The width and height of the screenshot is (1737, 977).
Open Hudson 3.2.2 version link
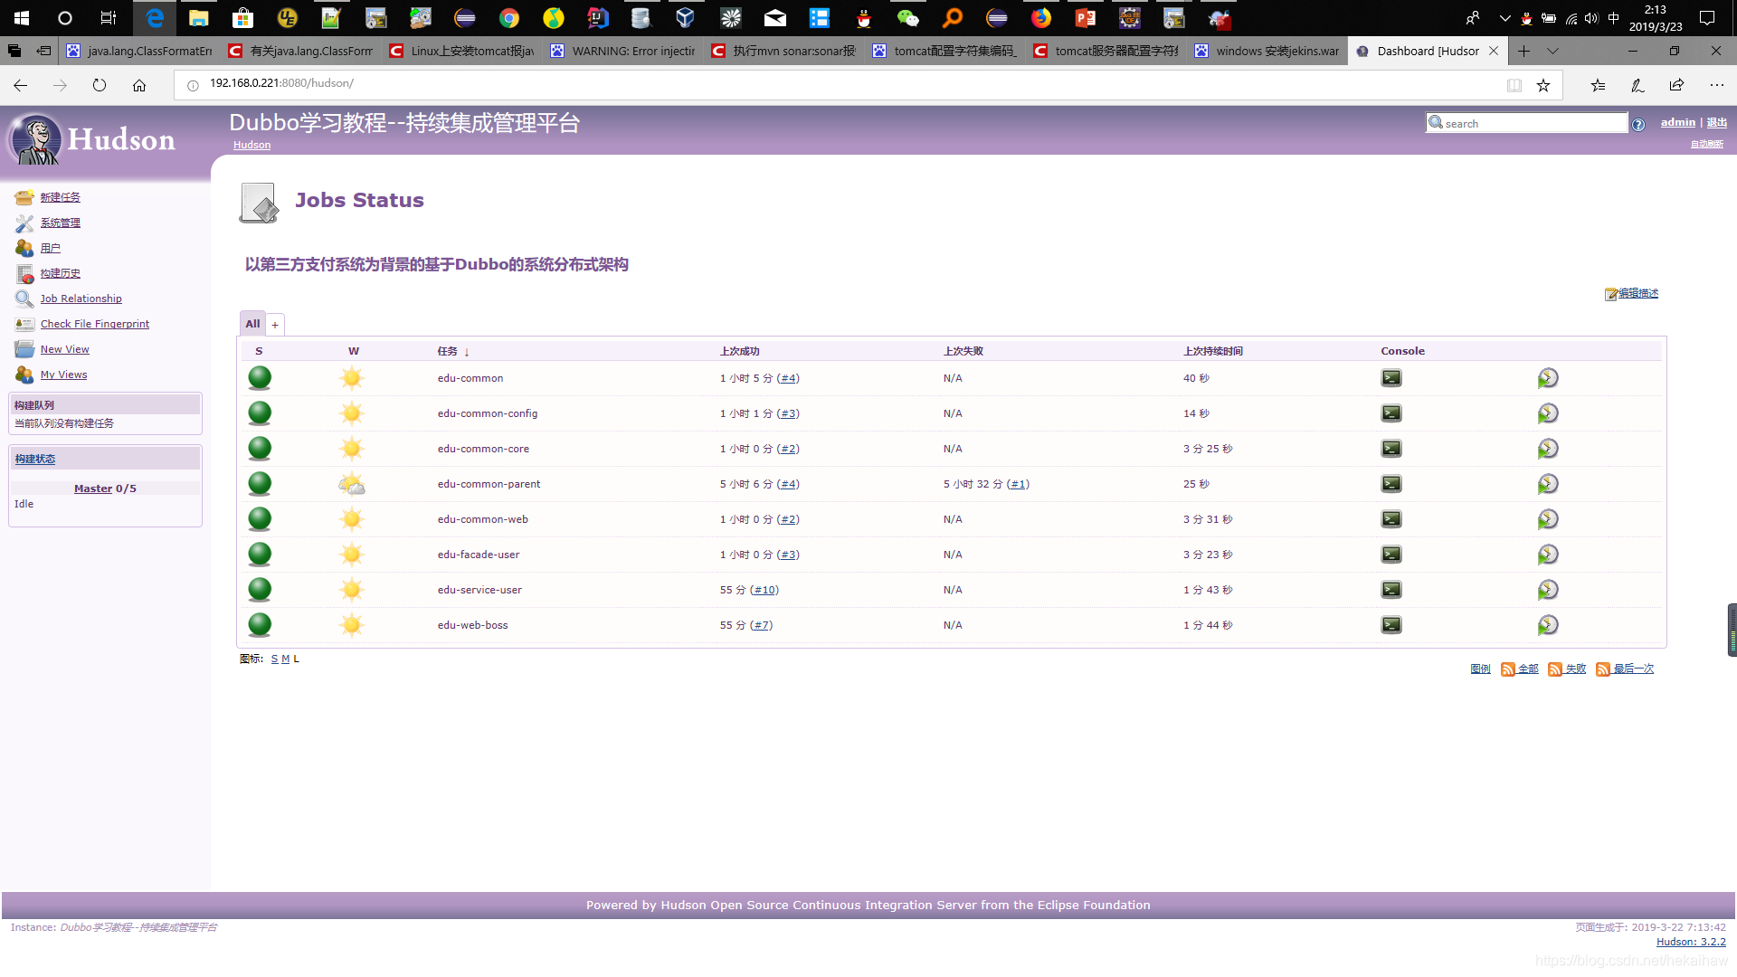point(1691,942)
